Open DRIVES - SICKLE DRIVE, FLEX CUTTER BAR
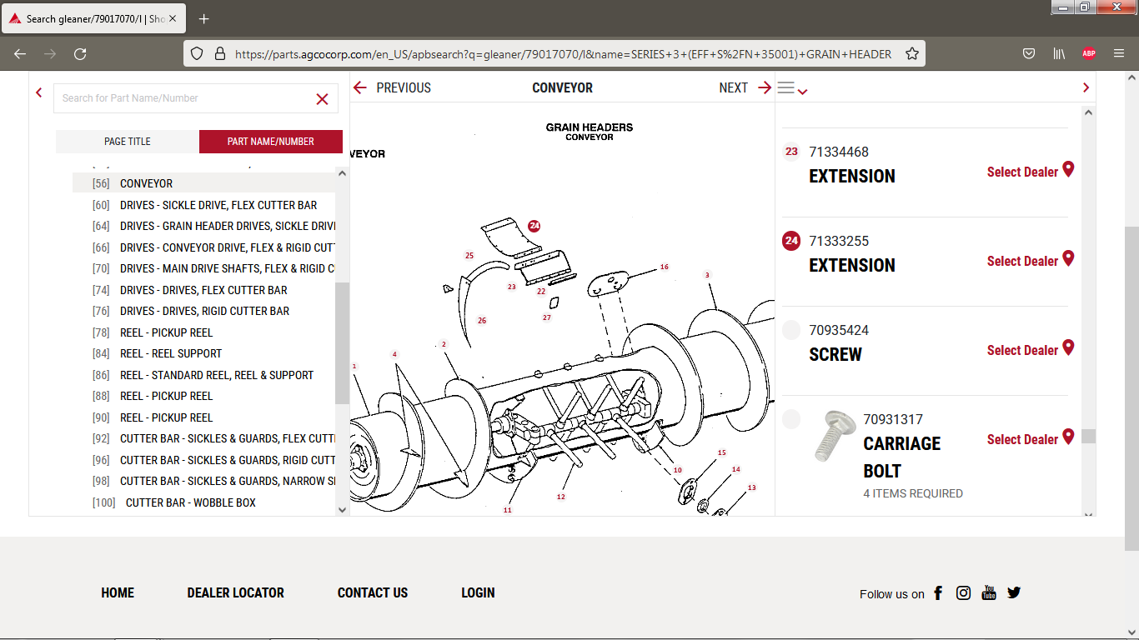1139x640 pixels. (x=218, y=205)
